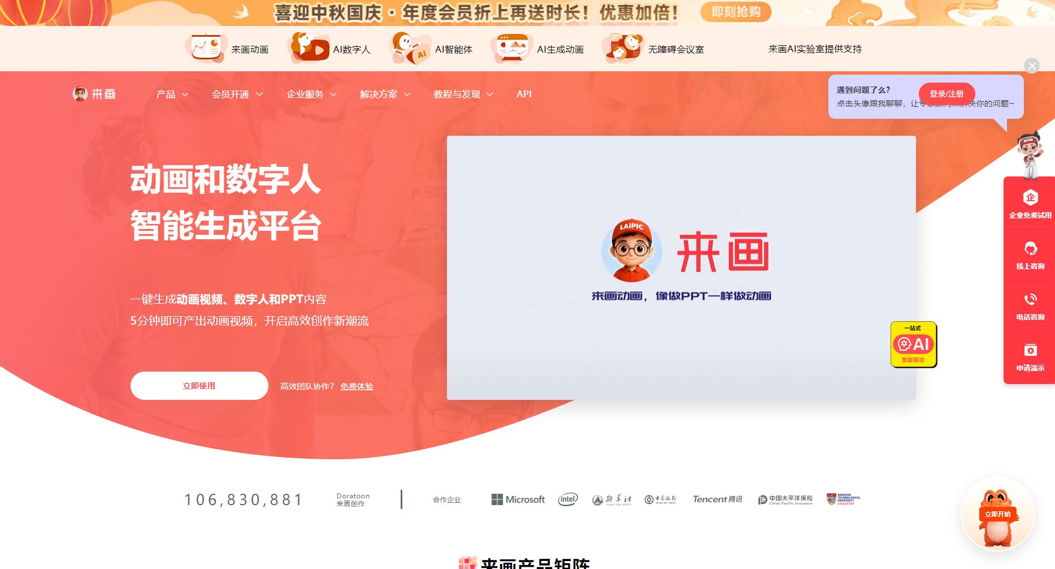Click the AI生成动画 text link
Viewport: 1055px width, 569px height.
560,50
